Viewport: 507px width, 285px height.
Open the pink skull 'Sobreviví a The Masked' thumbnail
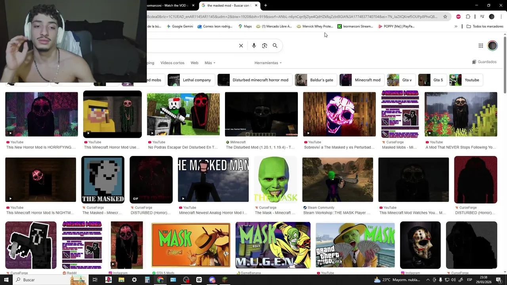pos(339,114)
